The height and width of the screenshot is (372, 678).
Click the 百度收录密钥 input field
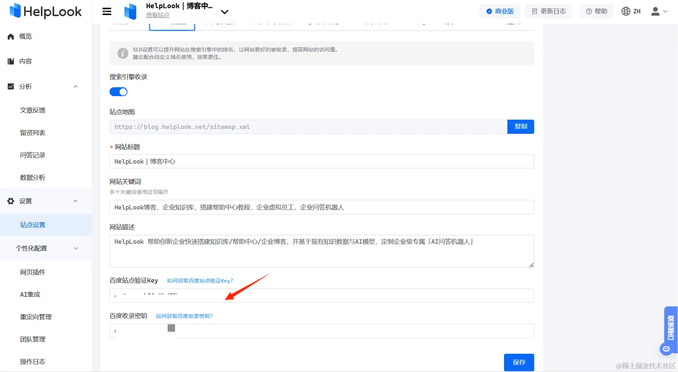[x=322, y=331]
